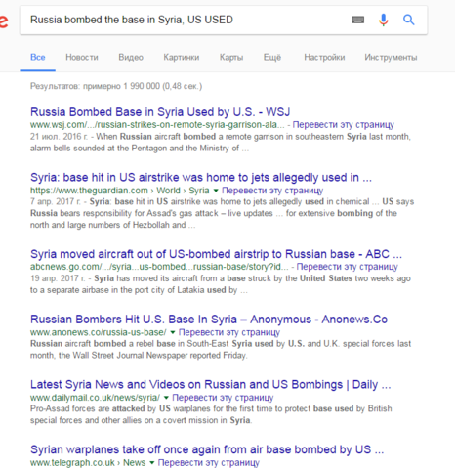Open the on-screen keyboard icon

tap(357, 20)
